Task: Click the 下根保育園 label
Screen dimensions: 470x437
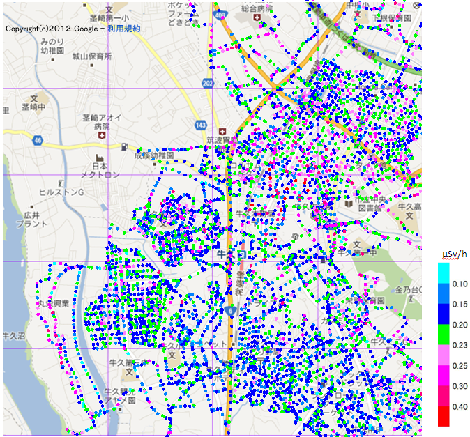Action: pyautogui.click(x=392, y=18)
